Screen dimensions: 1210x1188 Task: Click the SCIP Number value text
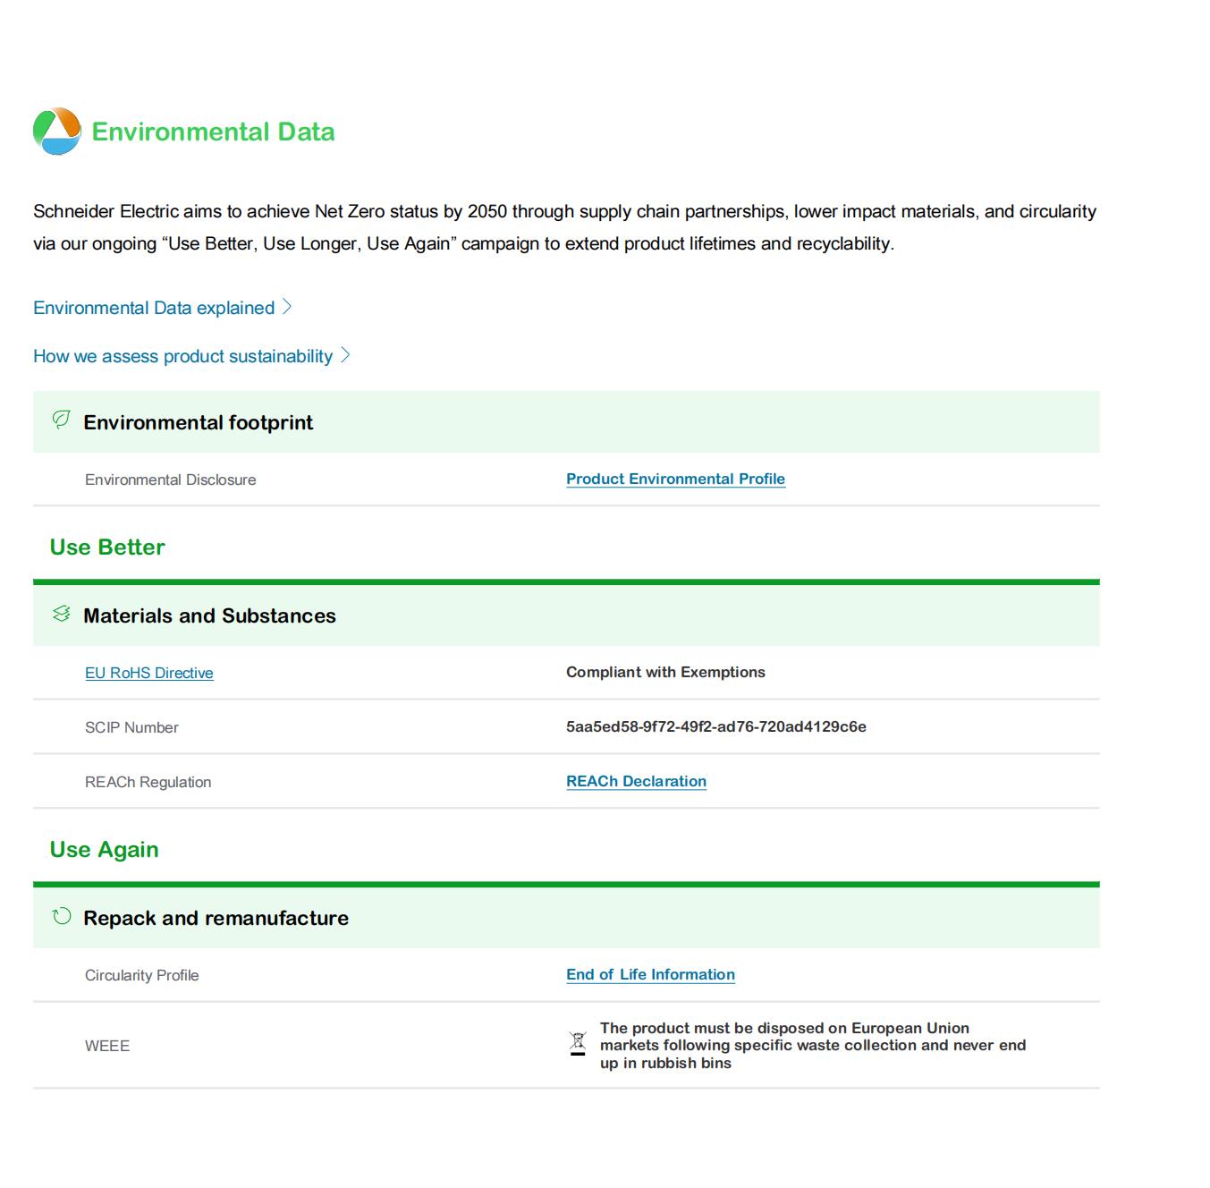pos(715,726)
